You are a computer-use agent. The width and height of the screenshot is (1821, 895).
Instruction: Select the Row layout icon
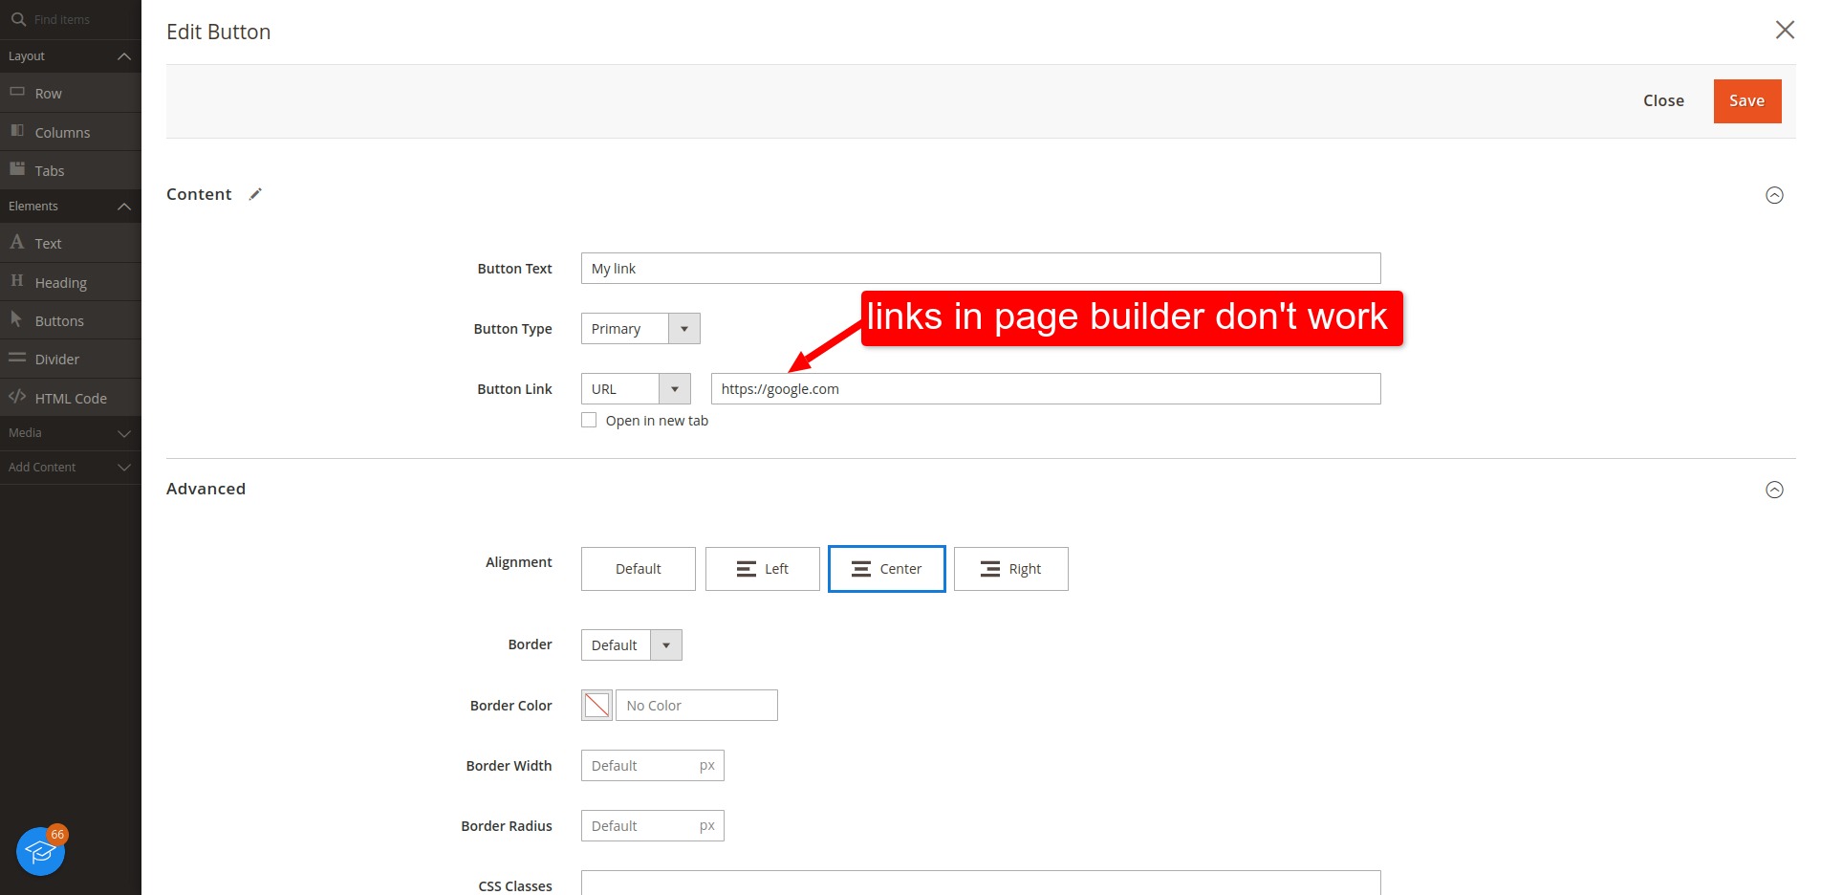(x=17, y=93)
